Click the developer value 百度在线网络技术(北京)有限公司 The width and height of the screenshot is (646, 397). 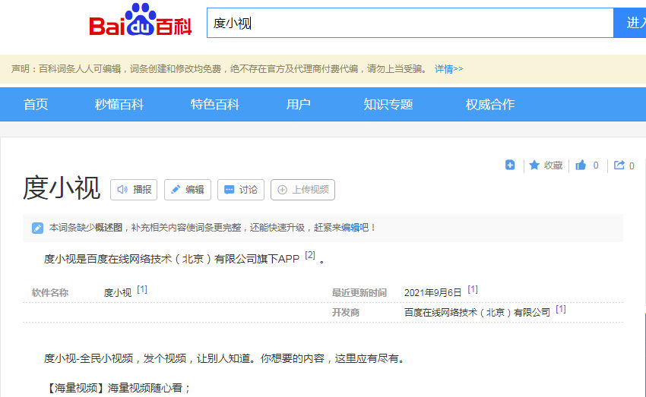click(x=477, y=313)
